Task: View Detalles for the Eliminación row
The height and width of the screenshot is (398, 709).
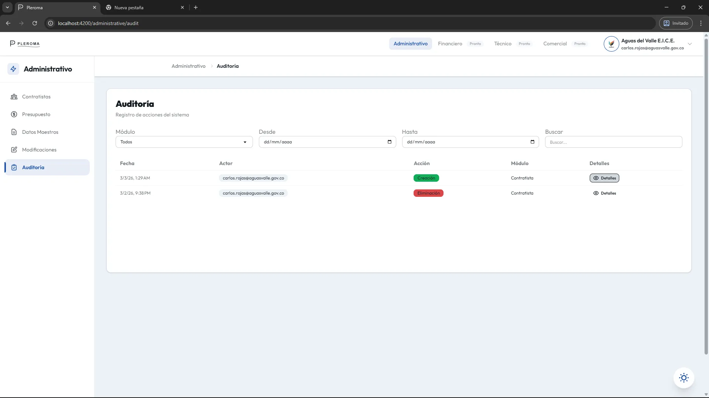Action: 604,193
